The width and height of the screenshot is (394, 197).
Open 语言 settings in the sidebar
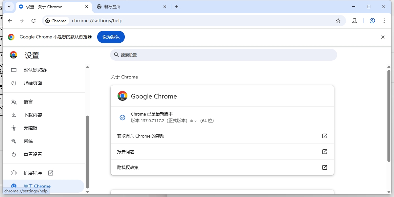28,101
